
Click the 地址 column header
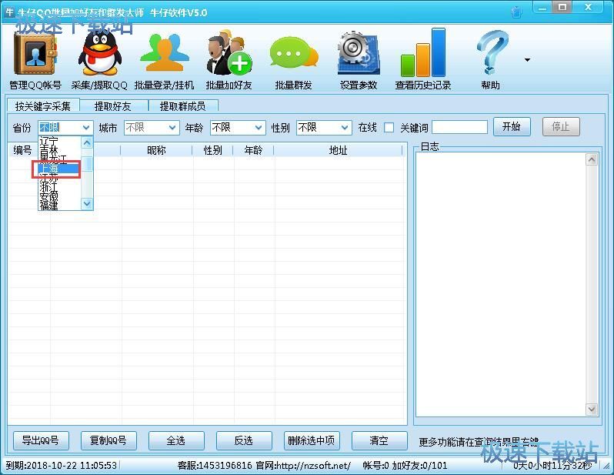[339, 150]
